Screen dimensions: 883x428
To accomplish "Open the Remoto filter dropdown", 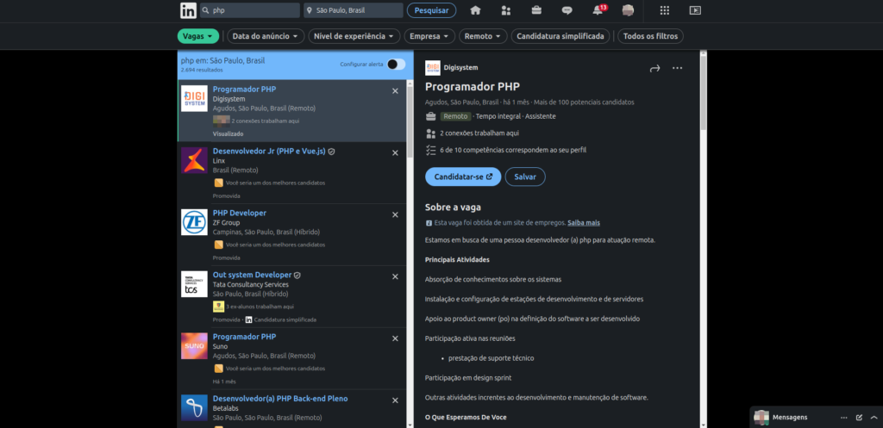I will click(483, 36).
